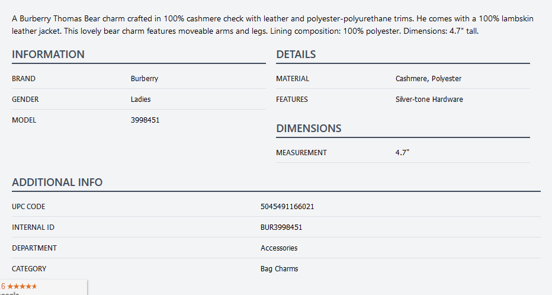Click the INFORMATION section heading

point(48,54)
